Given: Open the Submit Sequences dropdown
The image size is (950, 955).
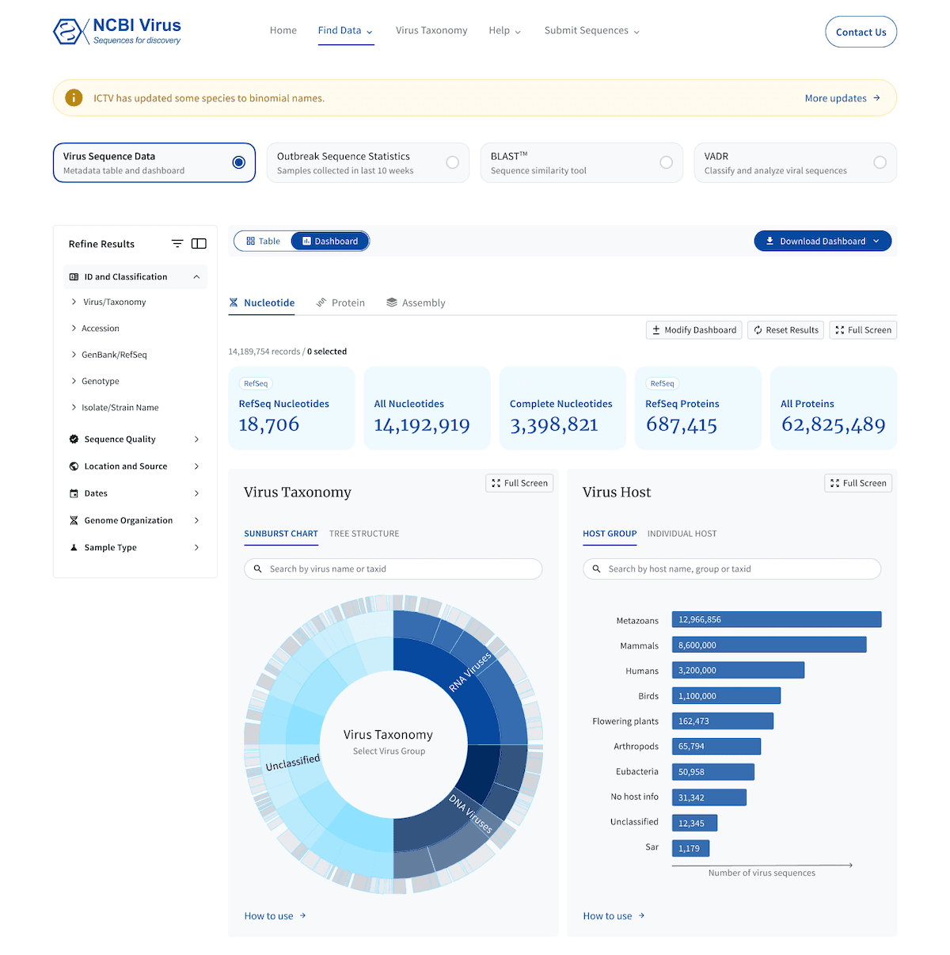Looking at the screenshot, I should tap(592, 31).
